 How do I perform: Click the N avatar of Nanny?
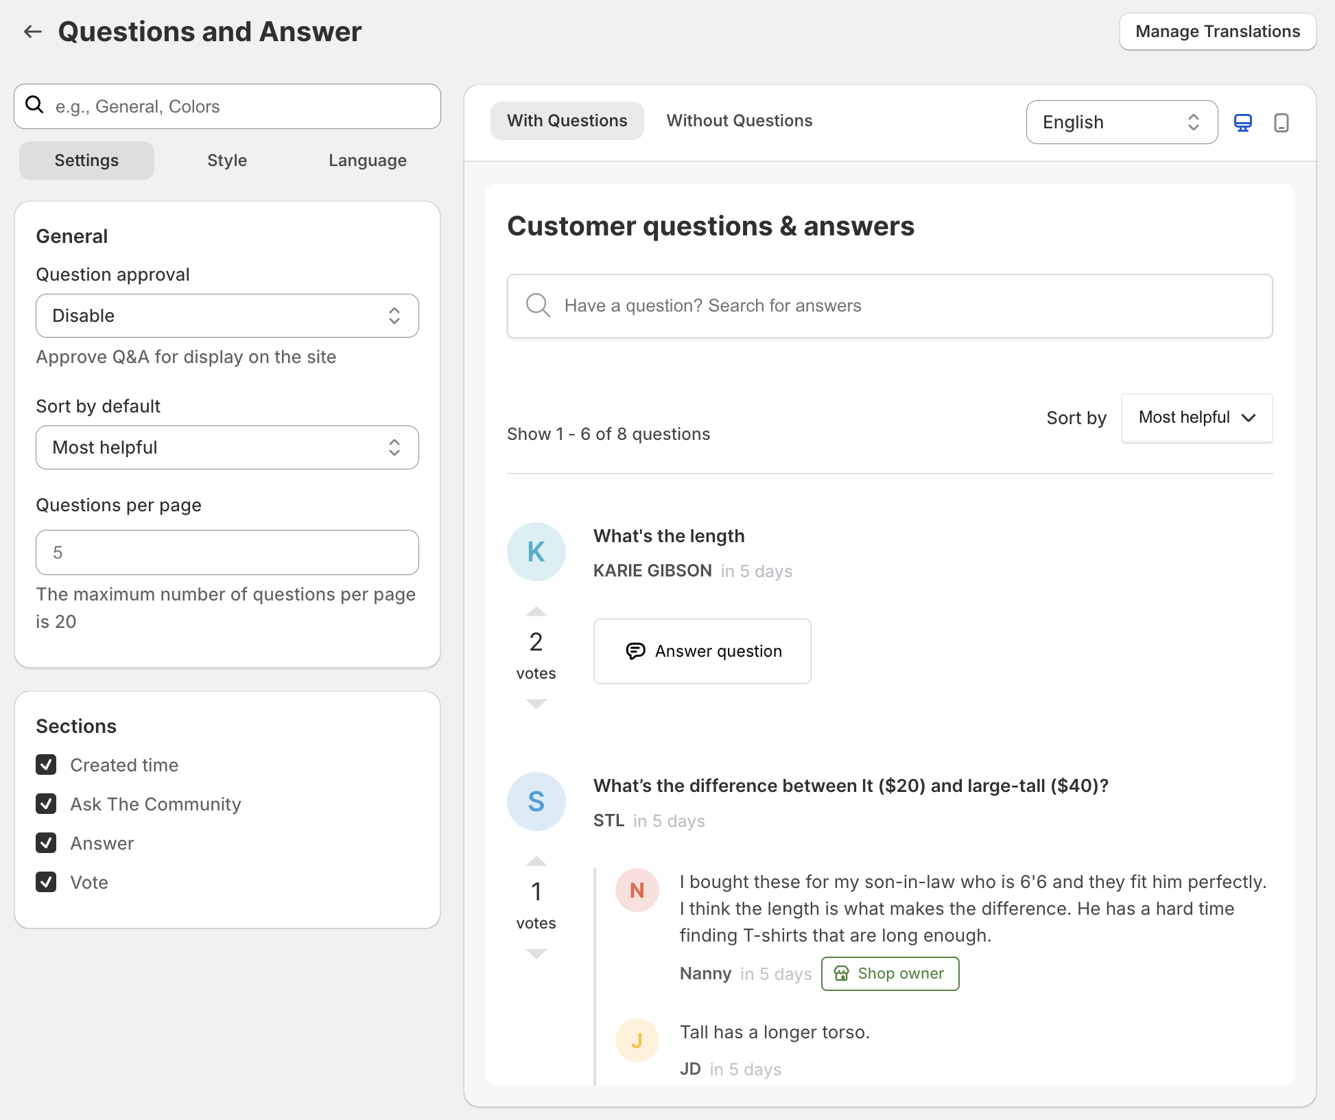click(x=637, y=890)
